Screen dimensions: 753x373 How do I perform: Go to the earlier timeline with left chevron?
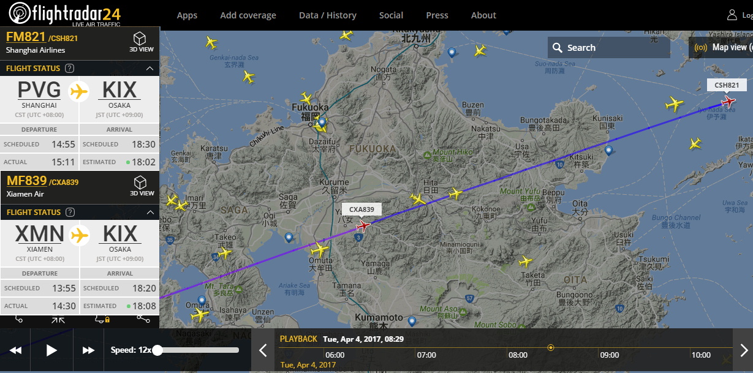(x=263, y=350)
